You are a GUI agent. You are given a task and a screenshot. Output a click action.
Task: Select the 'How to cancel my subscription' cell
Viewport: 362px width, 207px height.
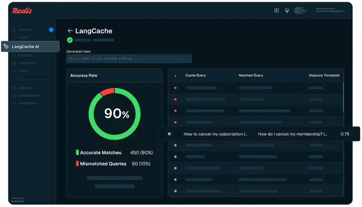click(x=215, y=134)
